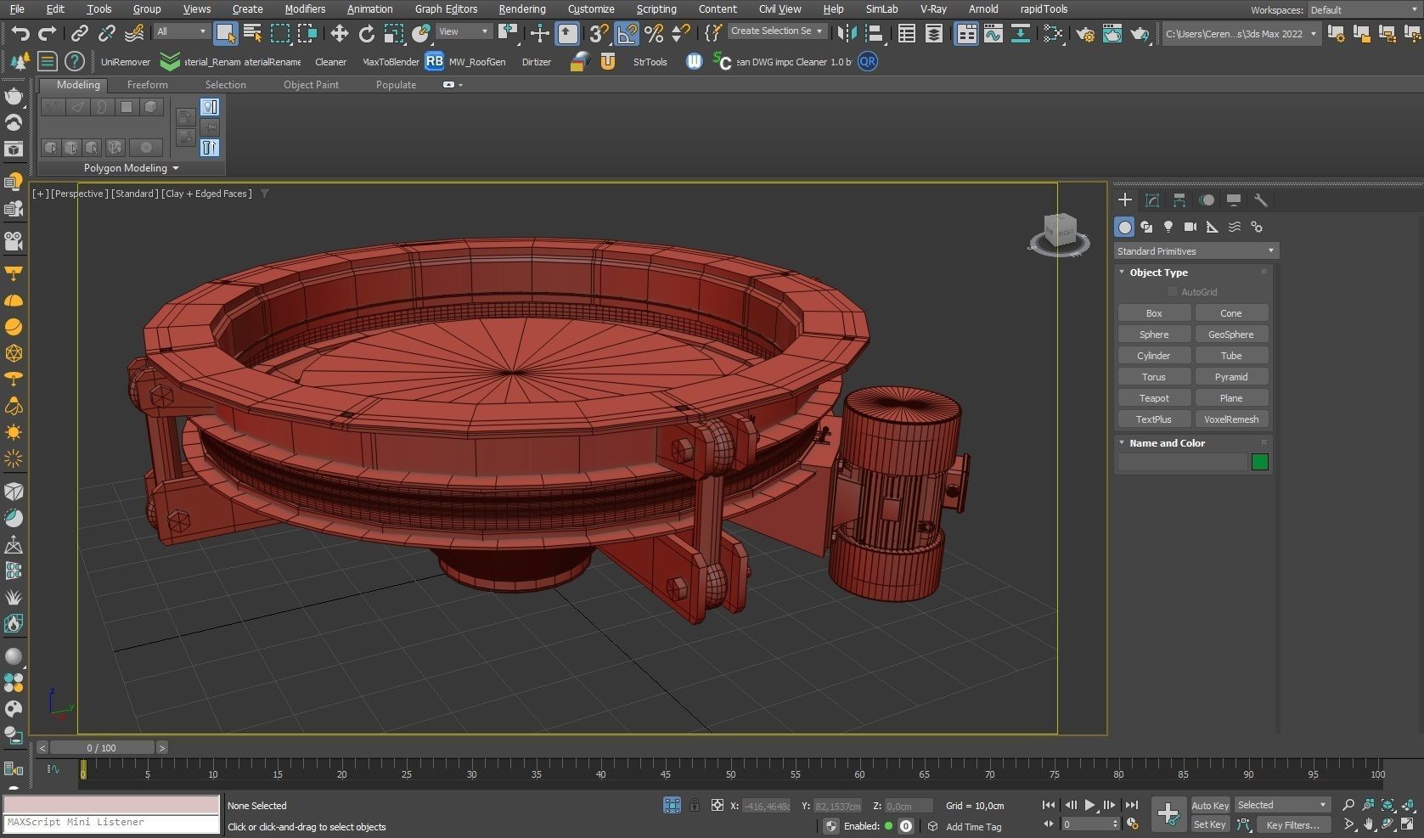Viewport: 1424px width, 838px height.
Task: Click the Render Production teapot icon
Action: click(1140, 33)
